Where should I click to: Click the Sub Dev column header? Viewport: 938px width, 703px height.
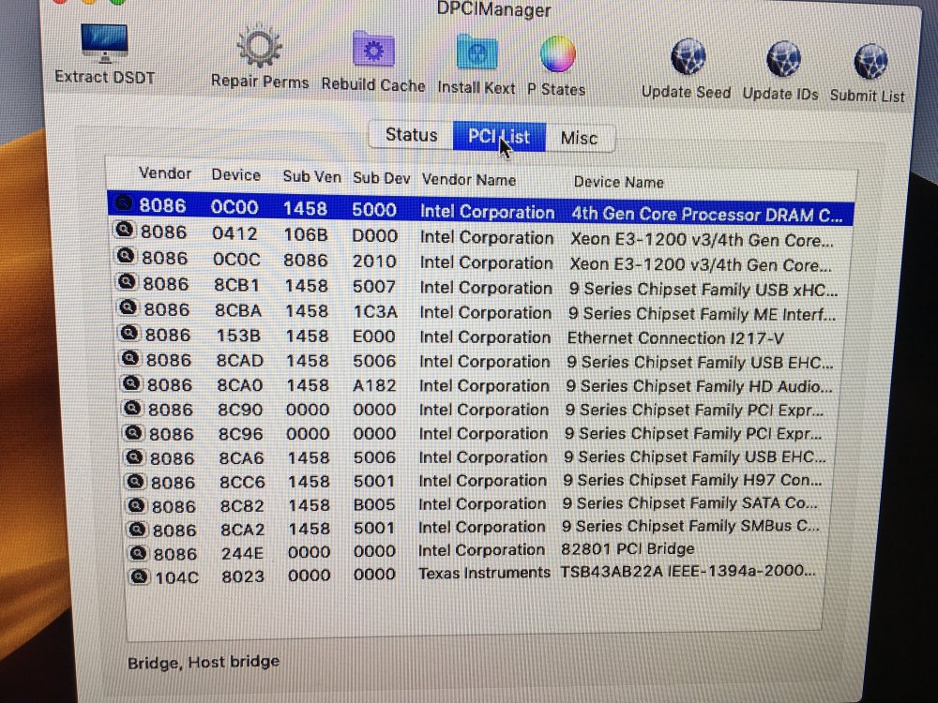[381, 178]
